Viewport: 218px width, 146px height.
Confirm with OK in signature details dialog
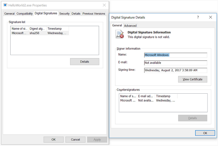pyautogui.click(x=205, y=133)
